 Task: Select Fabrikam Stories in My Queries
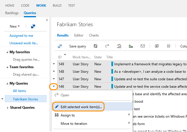[x=26, y=99]
